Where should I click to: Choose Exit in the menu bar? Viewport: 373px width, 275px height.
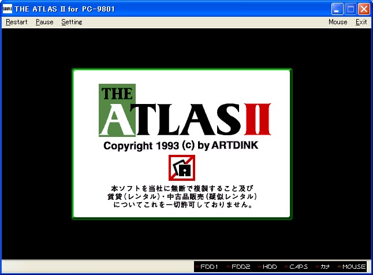coord(361,22)
